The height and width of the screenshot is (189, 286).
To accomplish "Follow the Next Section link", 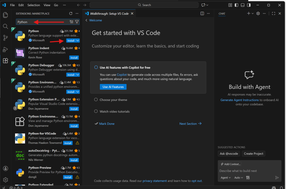I will point(190,124).
